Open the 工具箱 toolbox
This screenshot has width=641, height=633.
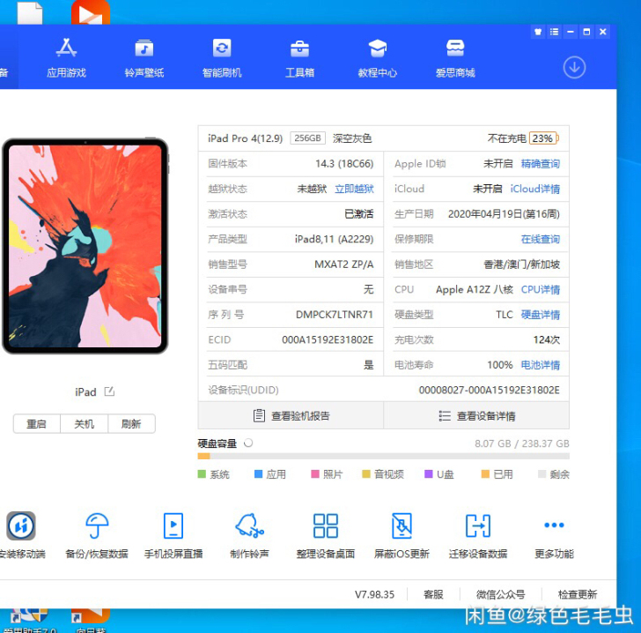299,58
